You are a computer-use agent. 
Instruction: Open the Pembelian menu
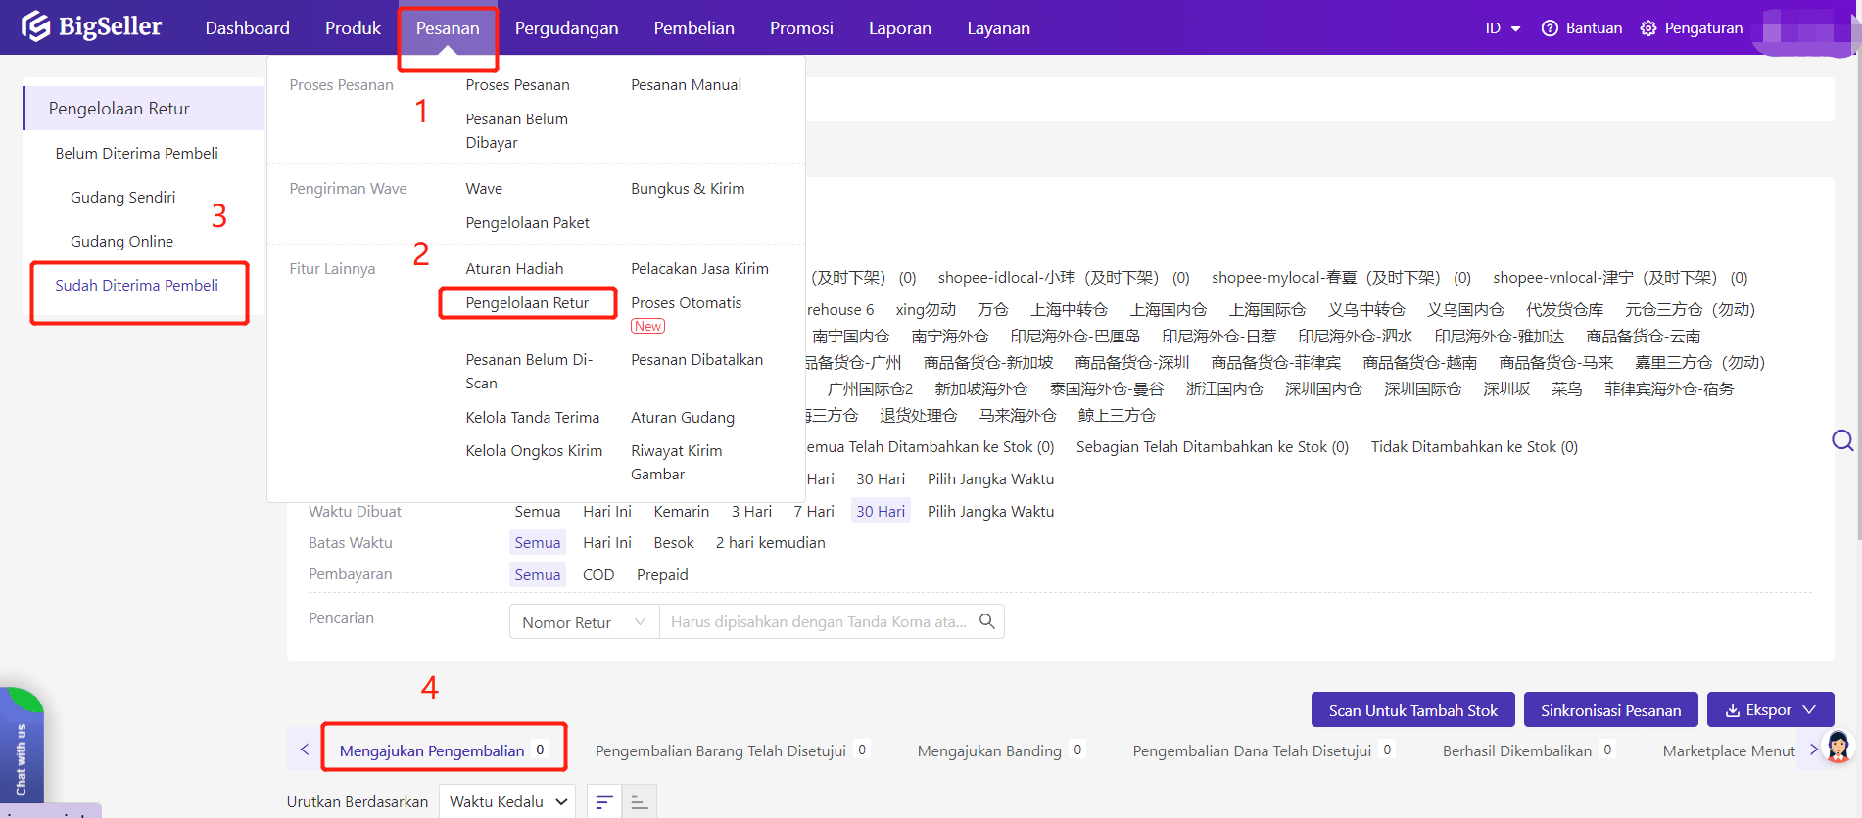point(693,28)
